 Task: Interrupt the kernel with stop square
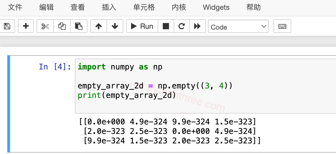(166, 26)
